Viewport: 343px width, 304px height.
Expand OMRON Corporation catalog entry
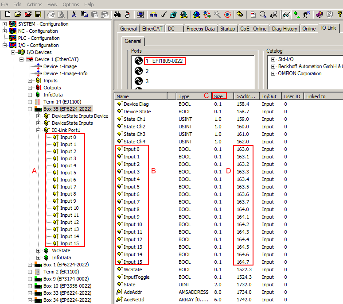click(x=273, y=73)
